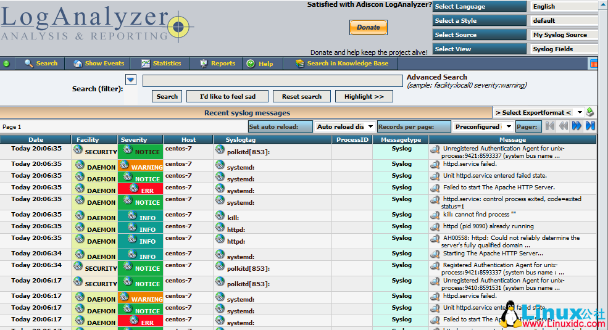The image size is (608, 330).
Task: Click syslogtag icon in top polkitd[853] row
Action: 220,149
